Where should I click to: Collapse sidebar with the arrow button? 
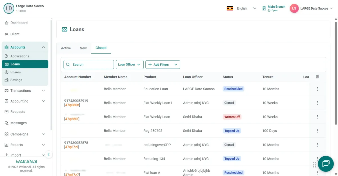[48, 154]
